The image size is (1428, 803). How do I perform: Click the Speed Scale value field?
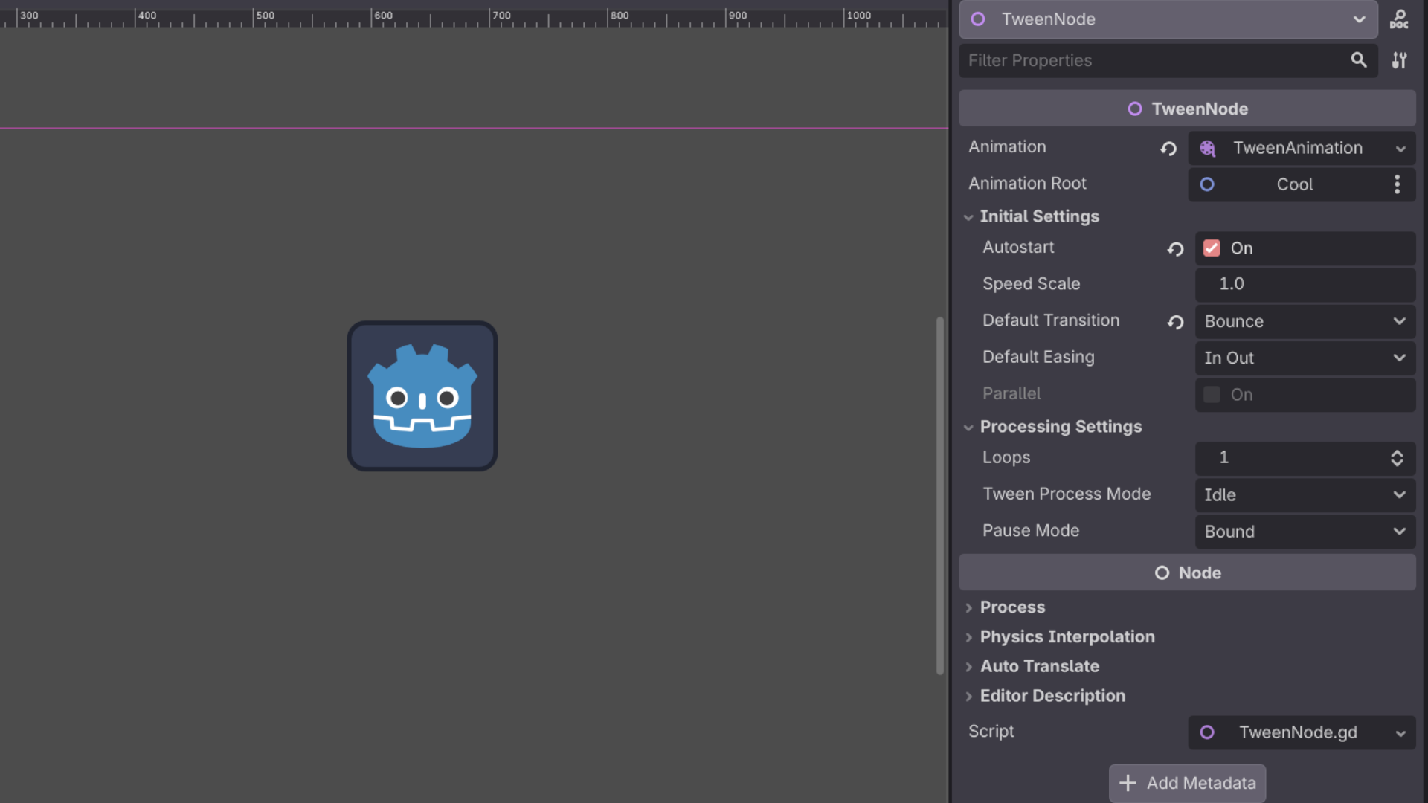(1305, 284)
